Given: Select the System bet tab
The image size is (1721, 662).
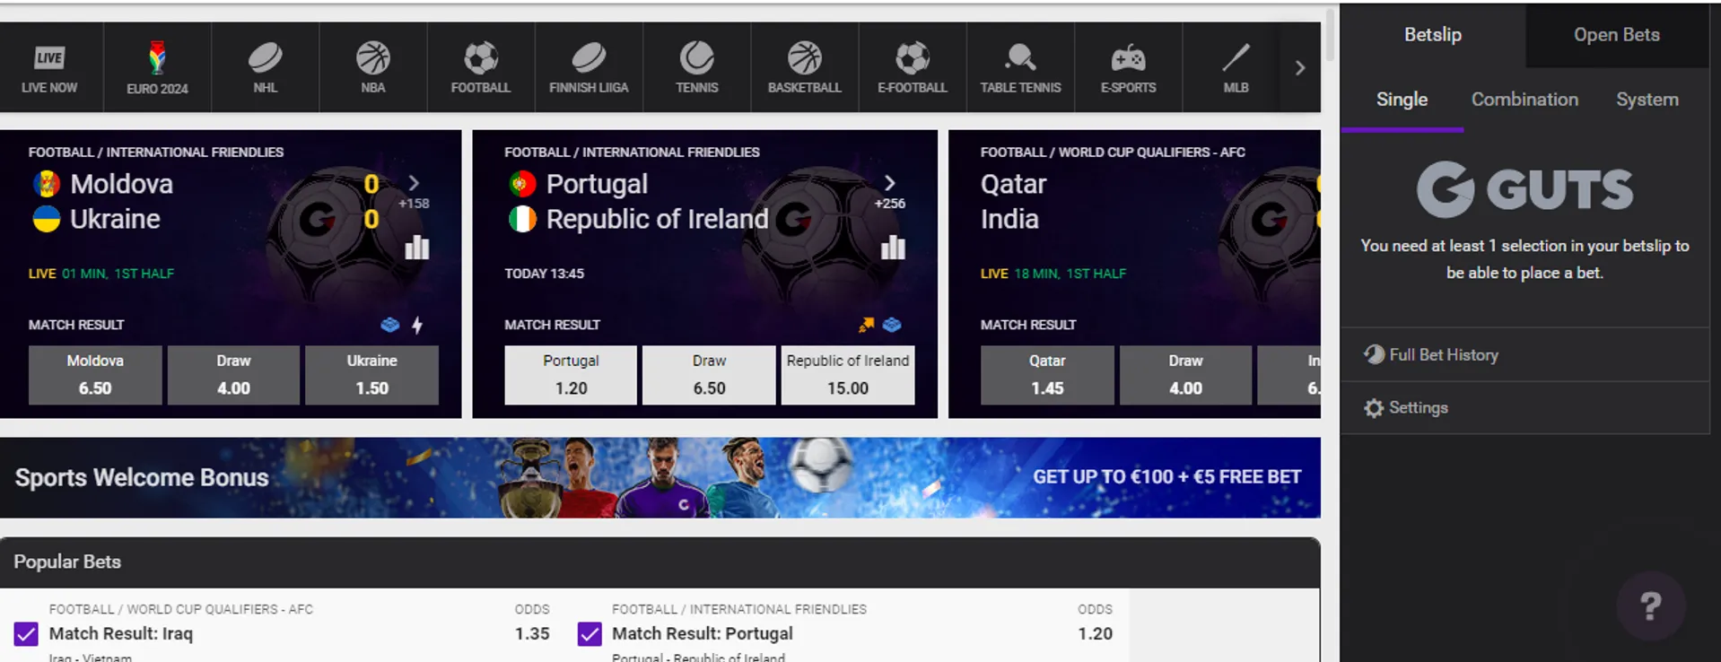Looking at the screenshot, I should 1647,100.
